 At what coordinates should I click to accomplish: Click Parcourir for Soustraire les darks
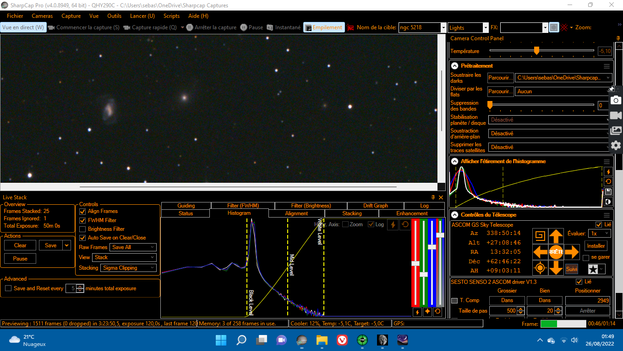pos(500,78)
